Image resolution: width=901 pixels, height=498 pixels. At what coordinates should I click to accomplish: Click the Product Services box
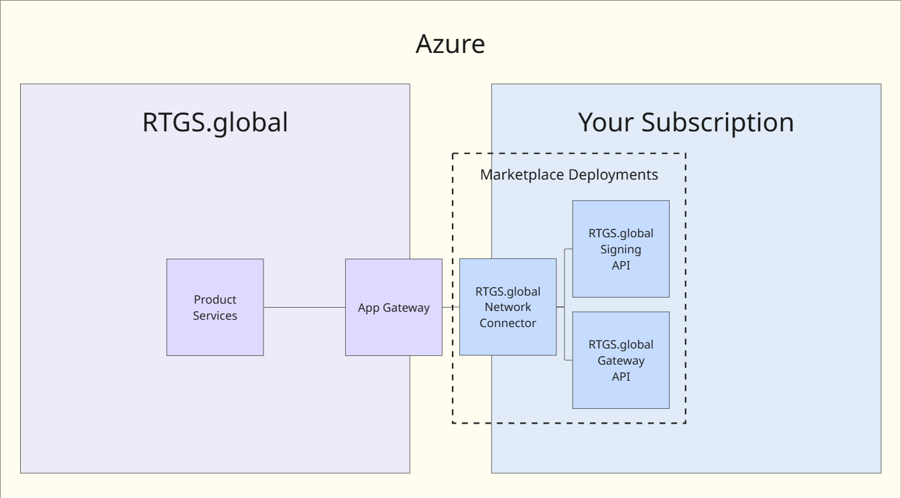click(215, 307)
